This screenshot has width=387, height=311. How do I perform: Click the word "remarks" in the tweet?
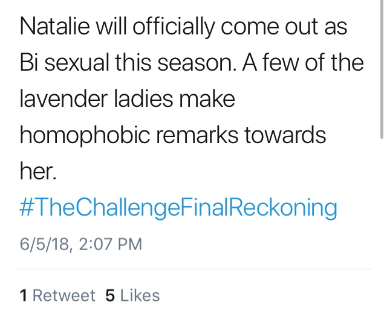click(197, 135)
